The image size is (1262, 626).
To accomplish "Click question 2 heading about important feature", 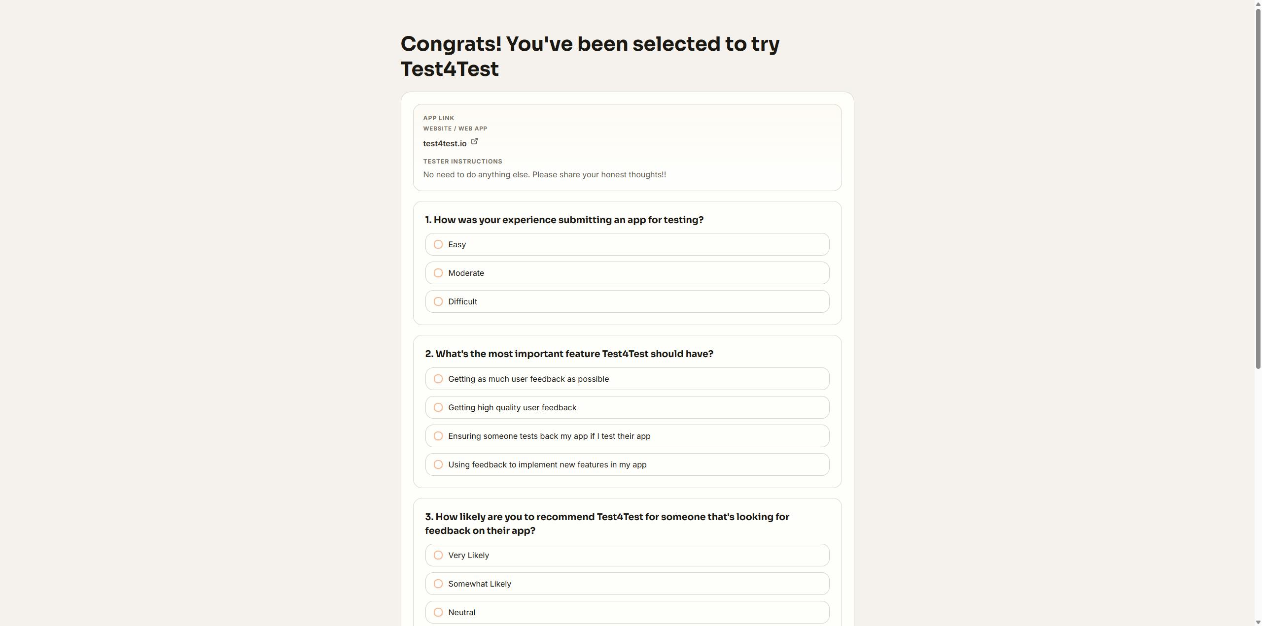I will tap(569, 354).
